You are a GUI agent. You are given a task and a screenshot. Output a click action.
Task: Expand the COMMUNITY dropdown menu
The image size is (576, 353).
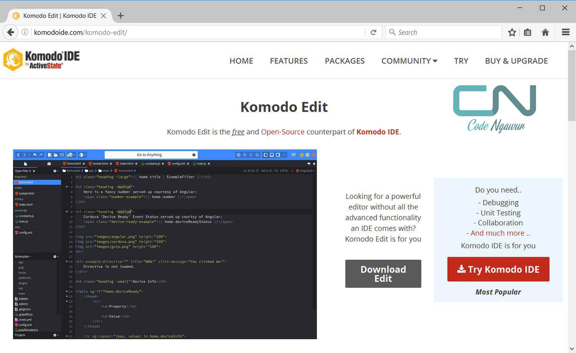coord(409,61)
